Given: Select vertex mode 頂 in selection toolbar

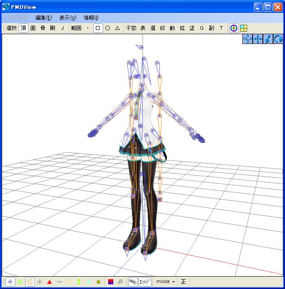Looking at the screenshot, I should point(23,28).
